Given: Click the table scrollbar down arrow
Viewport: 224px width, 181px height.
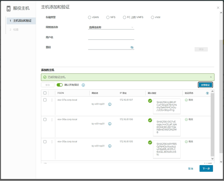Looking at the screenshot, I should (x=212, y=159).
